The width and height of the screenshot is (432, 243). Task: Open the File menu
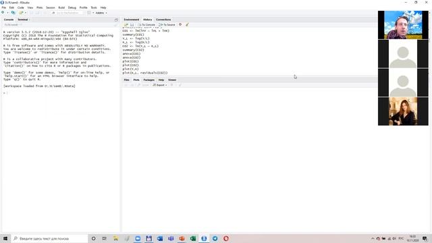coord(4,7)
